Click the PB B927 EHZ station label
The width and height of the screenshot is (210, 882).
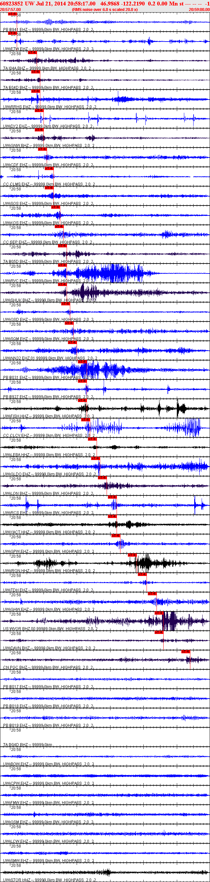point(15,397)
